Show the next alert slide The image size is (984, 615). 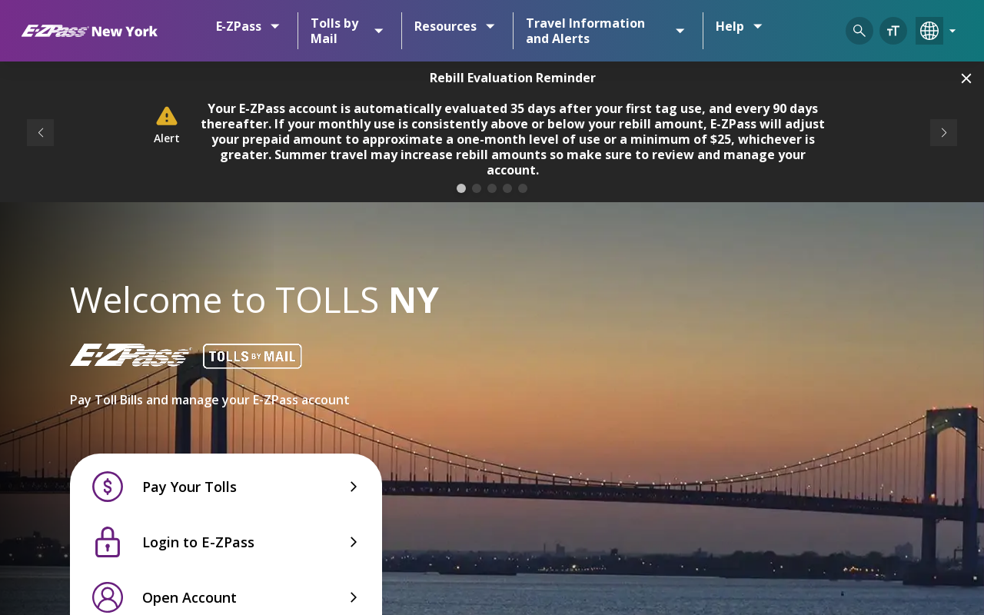[943, 132]
